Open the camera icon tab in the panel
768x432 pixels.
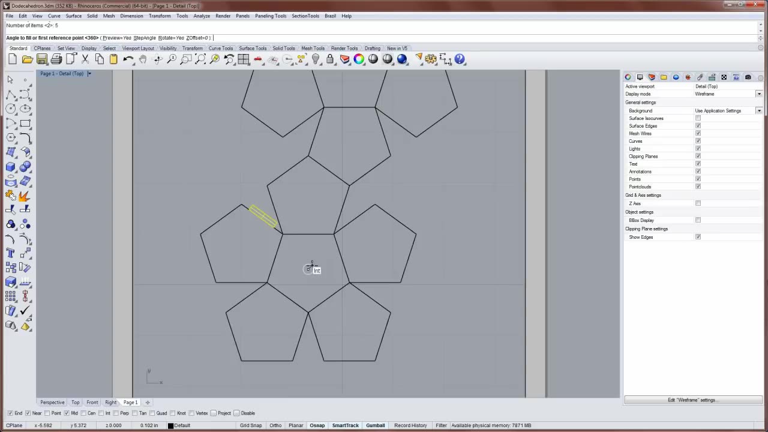[748, 77]
